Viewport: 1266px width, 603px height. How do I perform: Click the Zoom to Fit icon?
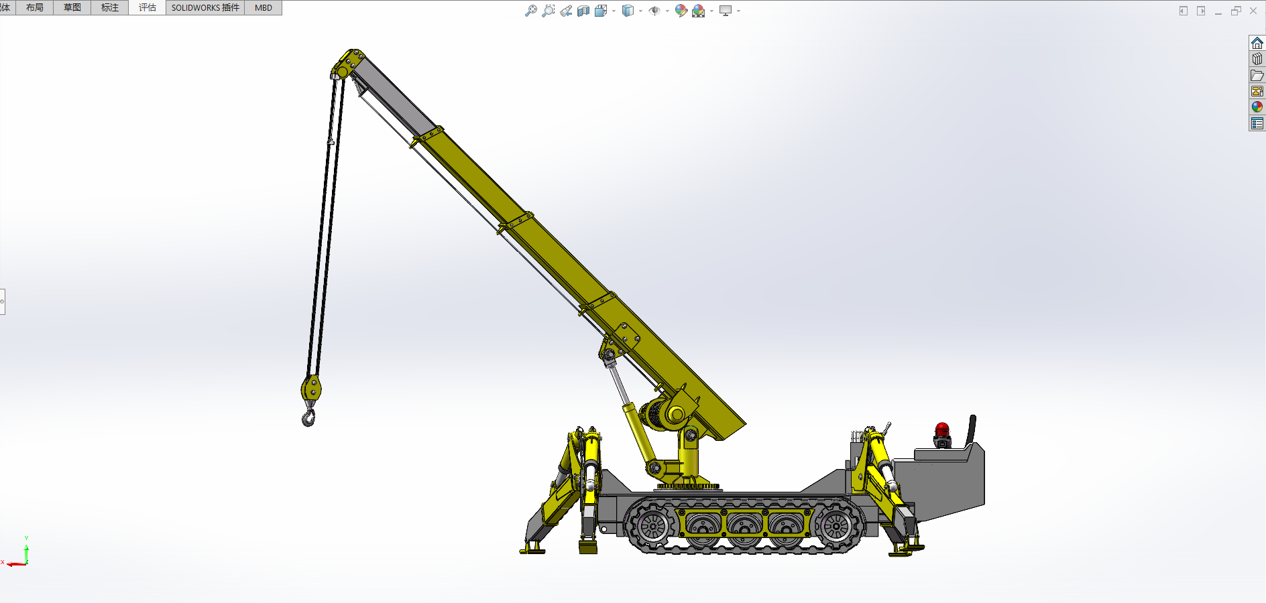tap(531, 11)
